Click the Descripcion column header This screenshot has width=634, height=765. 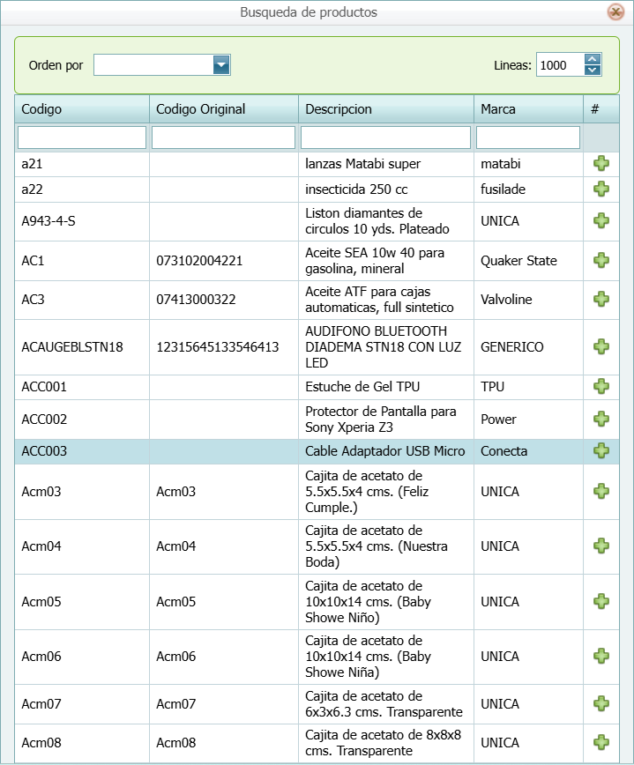pyautogui.click(x=385, y=109)
